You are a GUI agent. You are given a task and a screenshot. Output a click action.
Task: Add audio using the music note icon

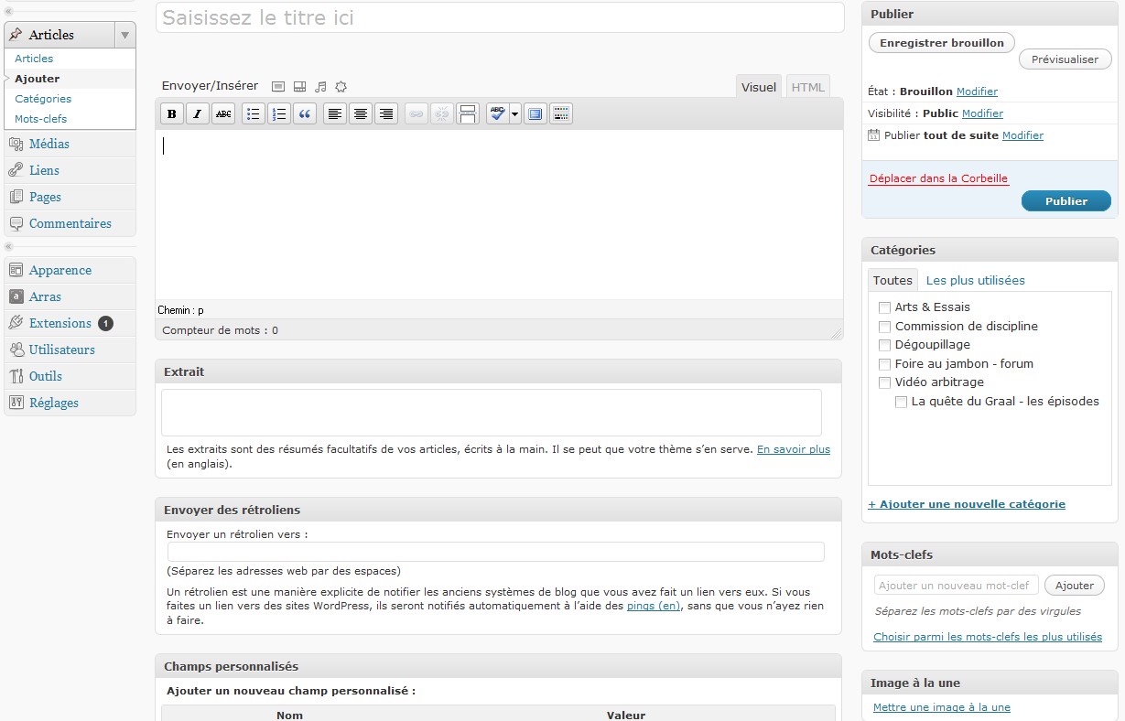point(320,87)
